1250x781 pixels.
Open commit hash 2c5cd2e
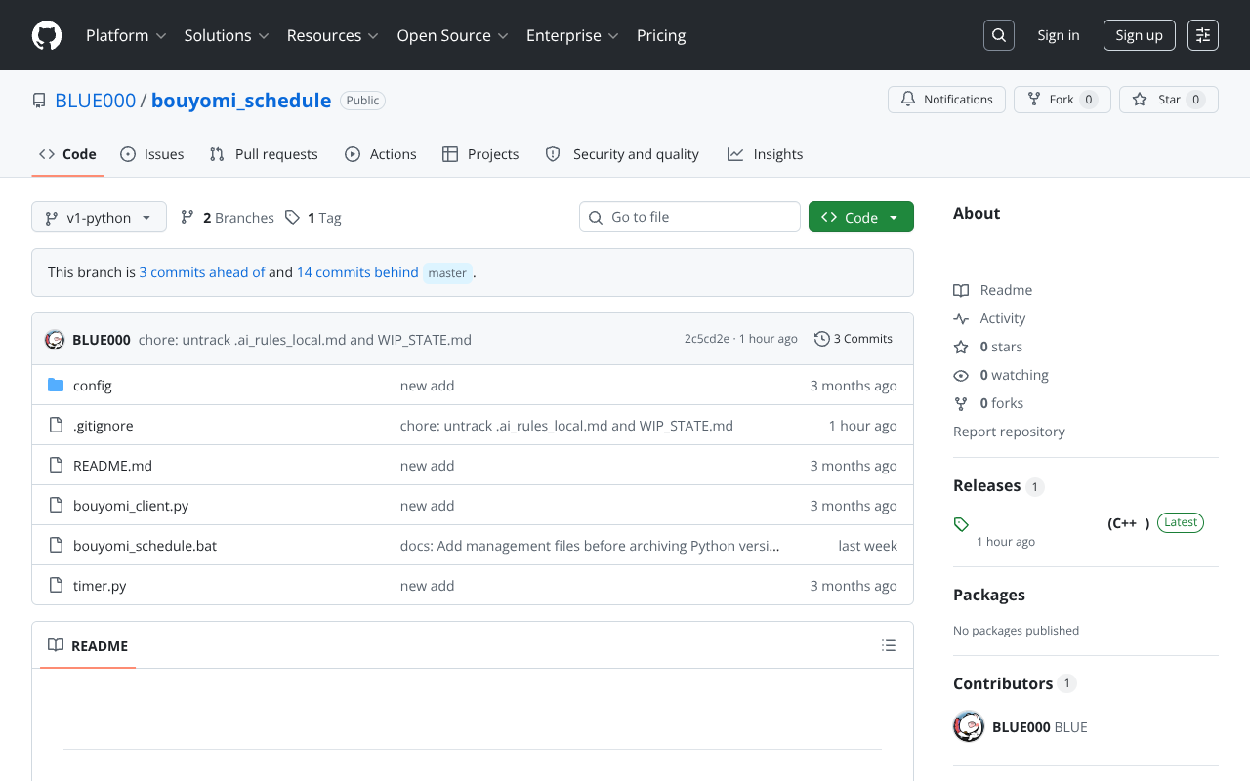pos(707,339)
